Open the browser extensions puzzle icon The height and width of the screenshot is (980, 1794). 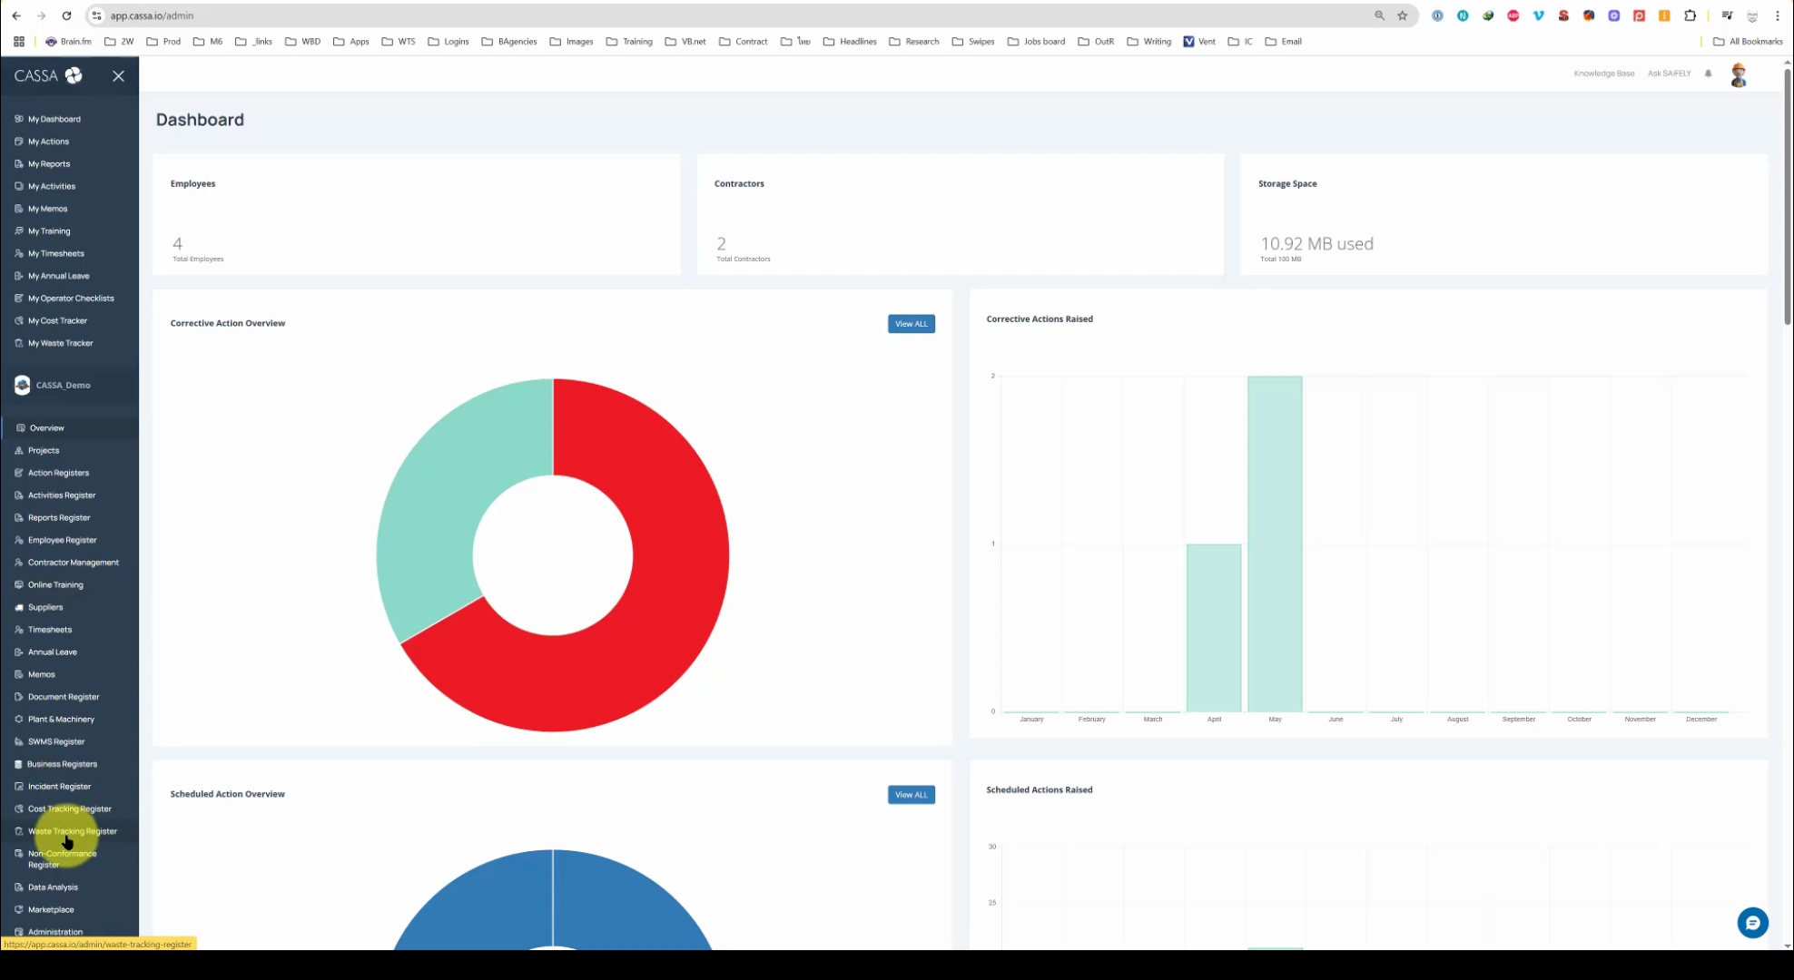1690,15
